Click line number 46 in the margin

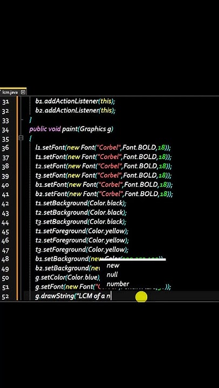click(5, 240)
